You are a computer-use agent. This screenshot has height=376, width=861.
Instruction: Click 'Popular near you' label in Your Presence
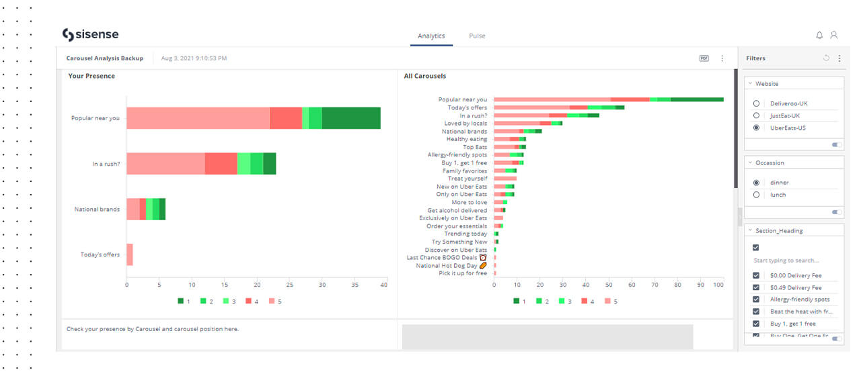(96, 118)
